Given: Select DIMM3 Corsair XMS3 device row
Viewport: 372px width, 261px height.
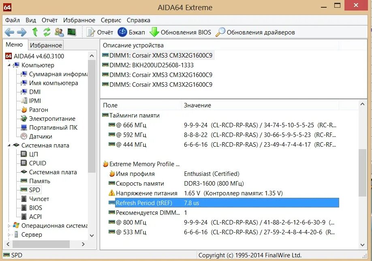Looking at the screenshot, I should [158, 75].
